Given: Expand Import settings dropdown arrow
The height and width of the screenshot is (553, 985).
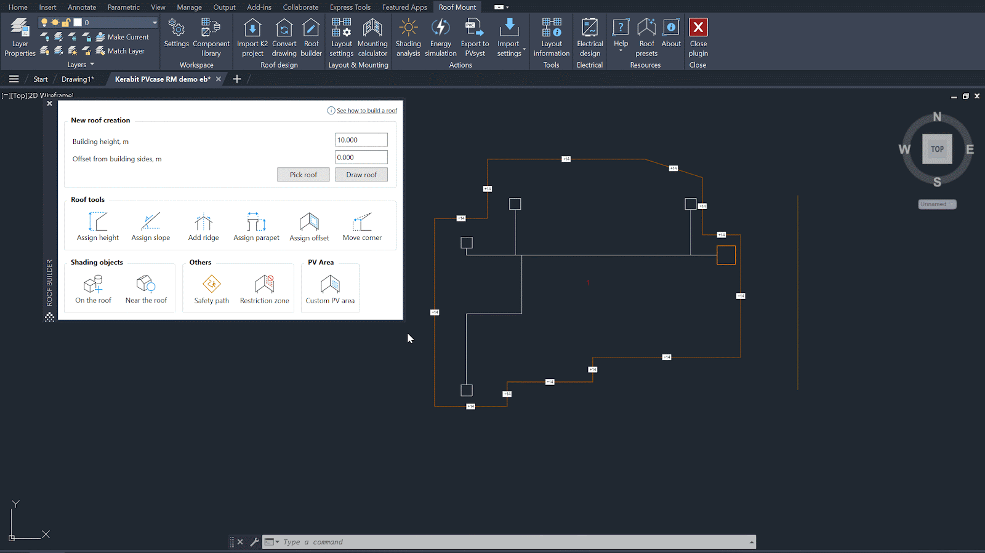Looking at the screenshot, I should tap(524, 49).
